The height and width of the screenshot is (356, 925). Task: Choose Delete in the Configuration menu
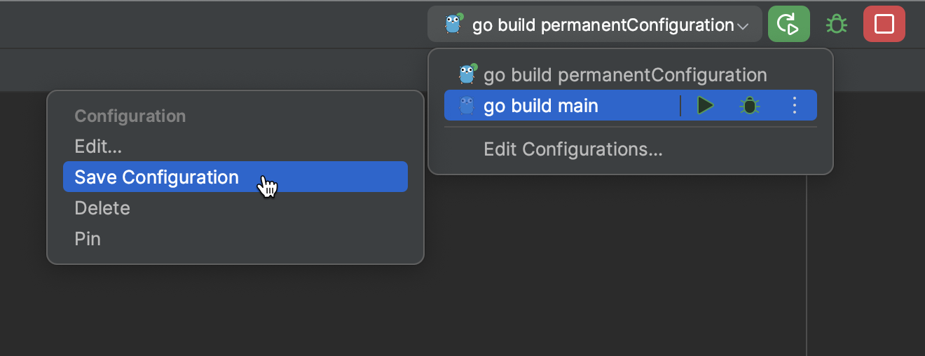click(x=102, y=208)
